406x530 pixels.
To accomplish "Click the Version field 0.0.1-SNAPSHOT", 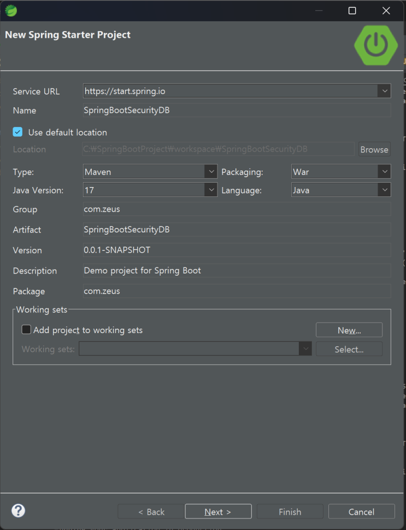I will pyautogui.click(x=237, y=250).
